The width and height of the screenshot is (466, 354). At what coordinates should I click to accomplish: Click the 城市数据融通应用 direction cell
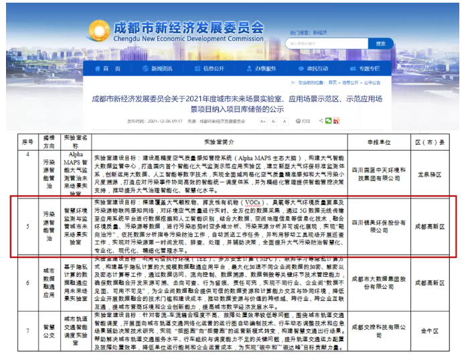pyautogui.click(x=50, y=283)
